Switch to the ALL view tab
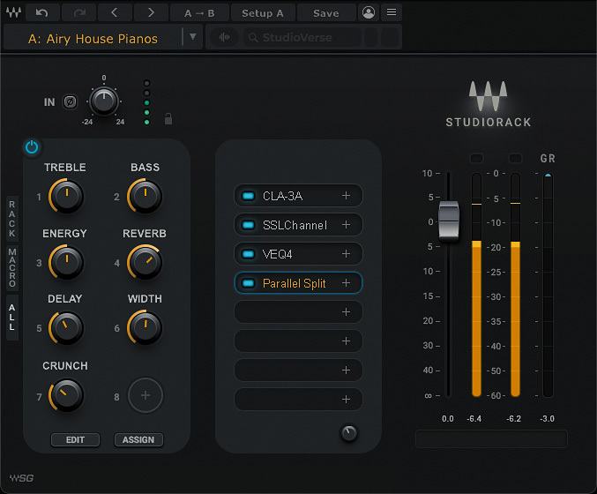The height and width of the screenshot is (494, 597). (12, 317)
